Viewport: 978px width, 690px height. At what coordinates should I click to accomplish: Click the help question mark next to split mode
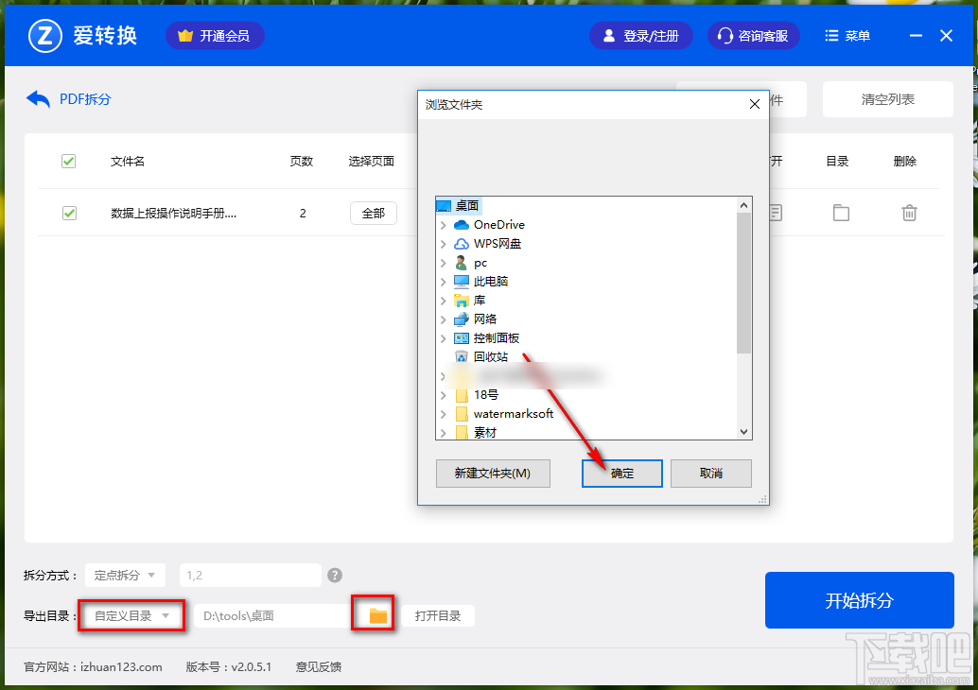[x=335, y=574]
